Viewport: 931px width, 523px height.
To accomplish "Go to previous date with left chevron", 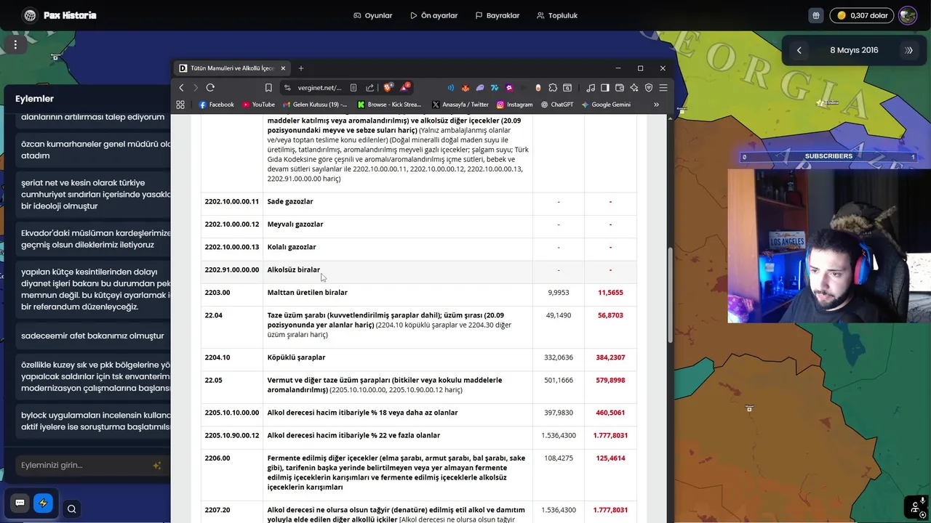I will (x=799, y=50).
